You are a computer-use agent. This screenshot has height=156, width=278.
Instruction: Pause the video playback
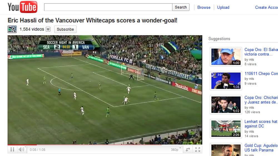(12, 149)
